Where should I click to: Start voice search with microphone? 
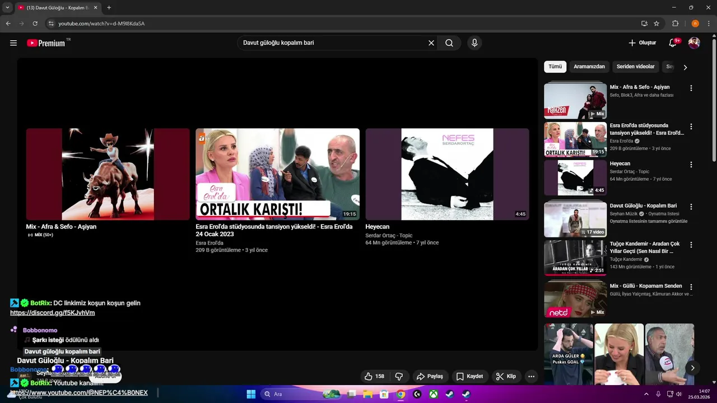pyautogui.click(x=474, y=43)
